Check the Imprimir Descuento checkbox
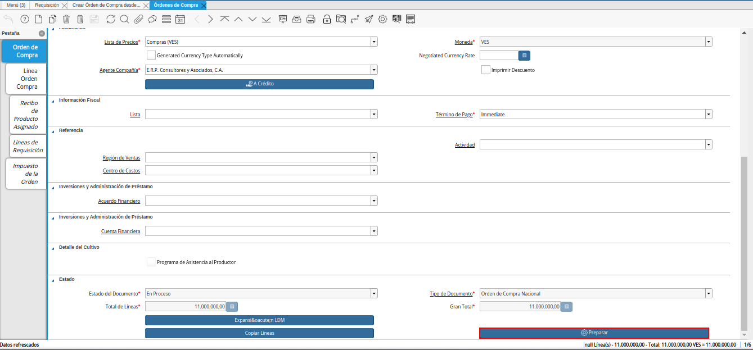The height and width of the screenshot is (350, 753). [x=486, y=70]
